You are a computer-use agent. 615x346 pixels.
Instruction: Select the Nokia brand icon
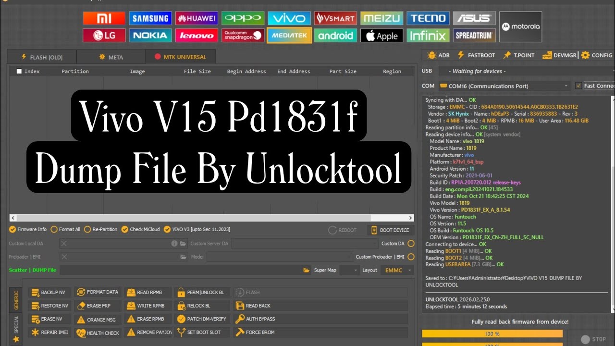tap(150, 36)
